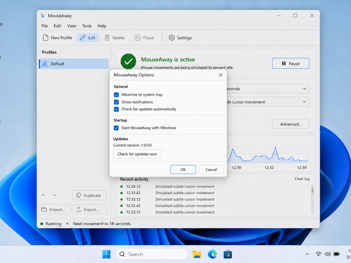Screen dimensions: 351x263
Task: Select the 12:34:12 activity log entry
Action: click(168, 187)
